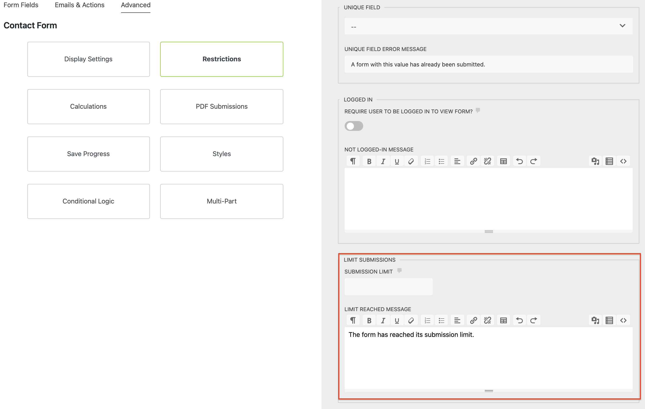Open the Emails & Actions tab
The width and height of the screenshot is (645, 409).
[x=80, y=5]
